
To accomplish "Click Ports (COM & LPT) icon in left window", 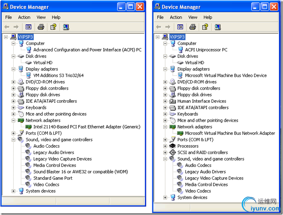I will point(21,133).
